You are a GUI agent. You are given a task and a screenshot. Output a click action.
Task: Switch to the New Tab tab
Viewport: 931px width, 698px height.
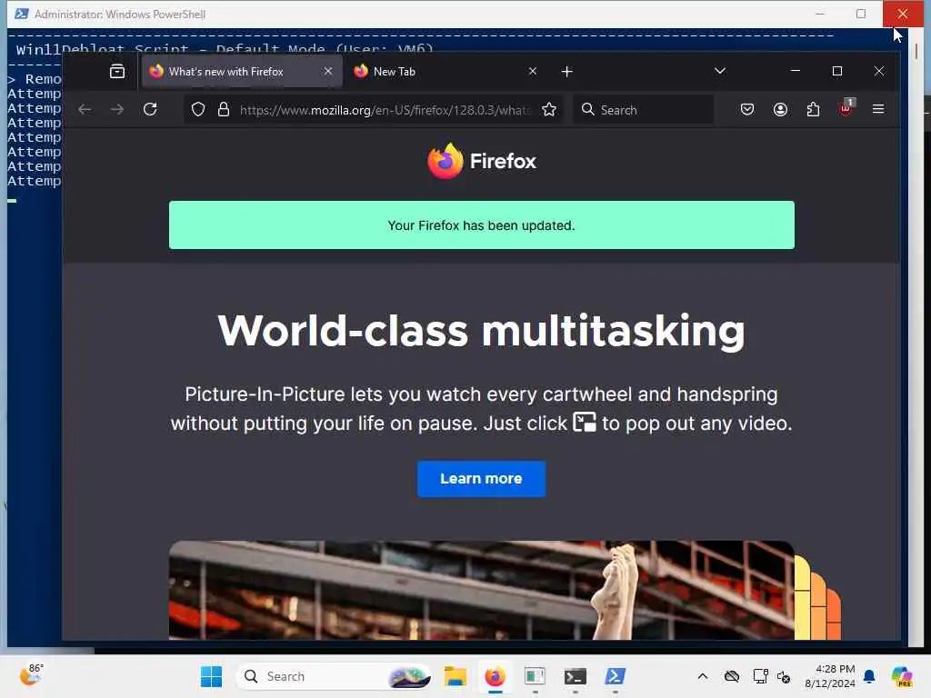[x=445, y=72]
